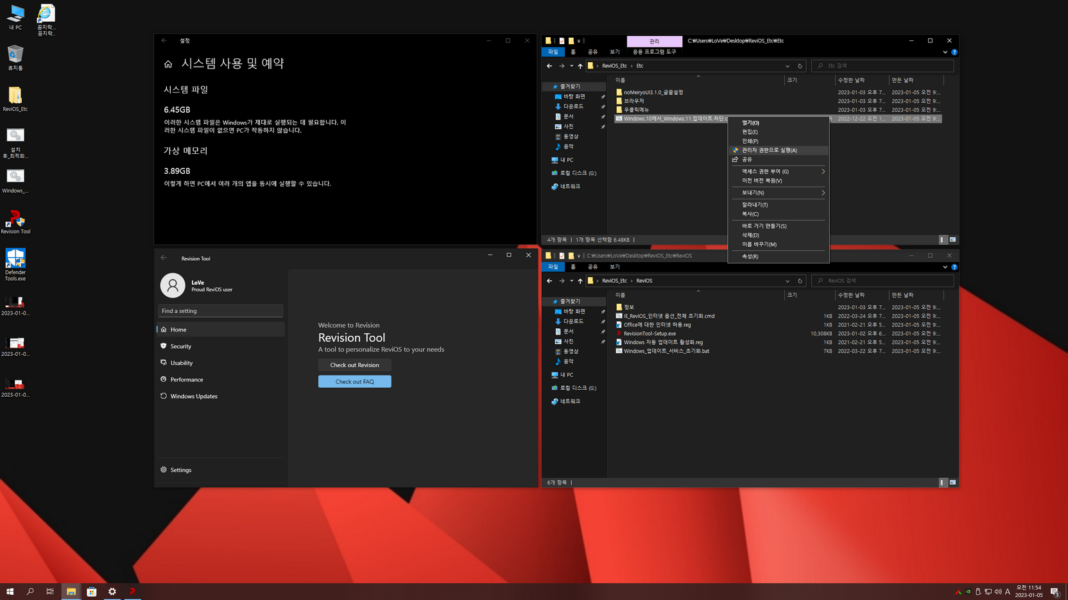
Task: Open recent locations dropdown in Etc window
Action: 571,66
